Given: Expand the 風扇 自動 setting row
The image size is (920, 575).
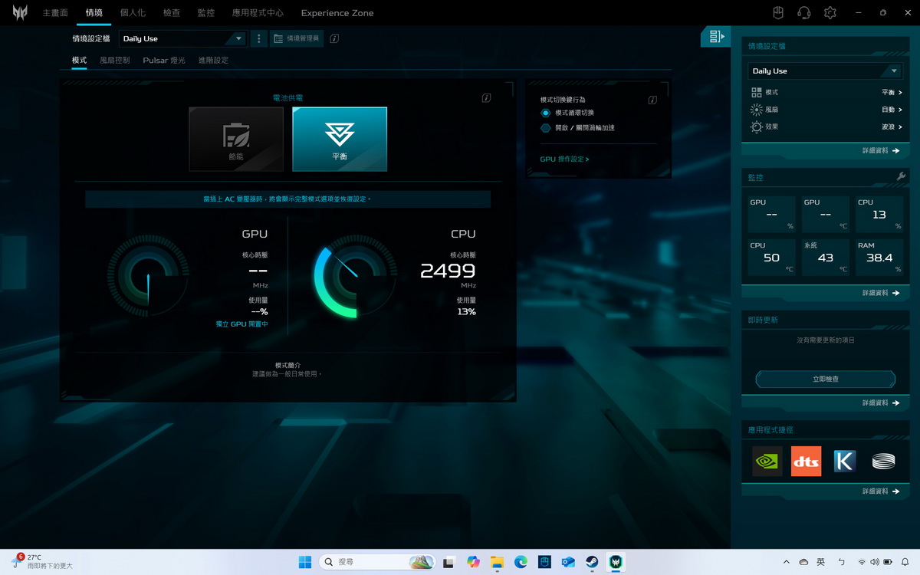Looking at the screenshot, I should (825, 110).
